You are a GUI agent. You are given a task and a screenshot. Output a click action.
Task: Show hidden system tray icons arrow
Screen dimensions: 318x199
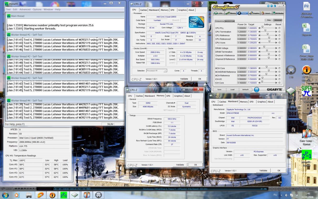pyautogui.click(x=281, y=195)
